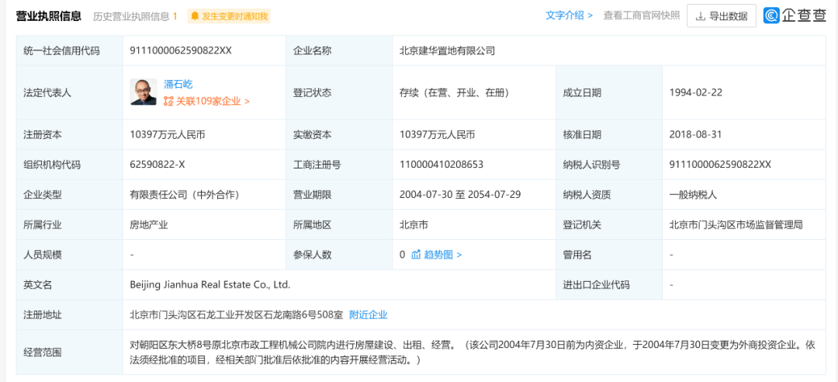
Task: Select business term 2004-07-30 至 2054-07-29
Action: click(460, 195)
